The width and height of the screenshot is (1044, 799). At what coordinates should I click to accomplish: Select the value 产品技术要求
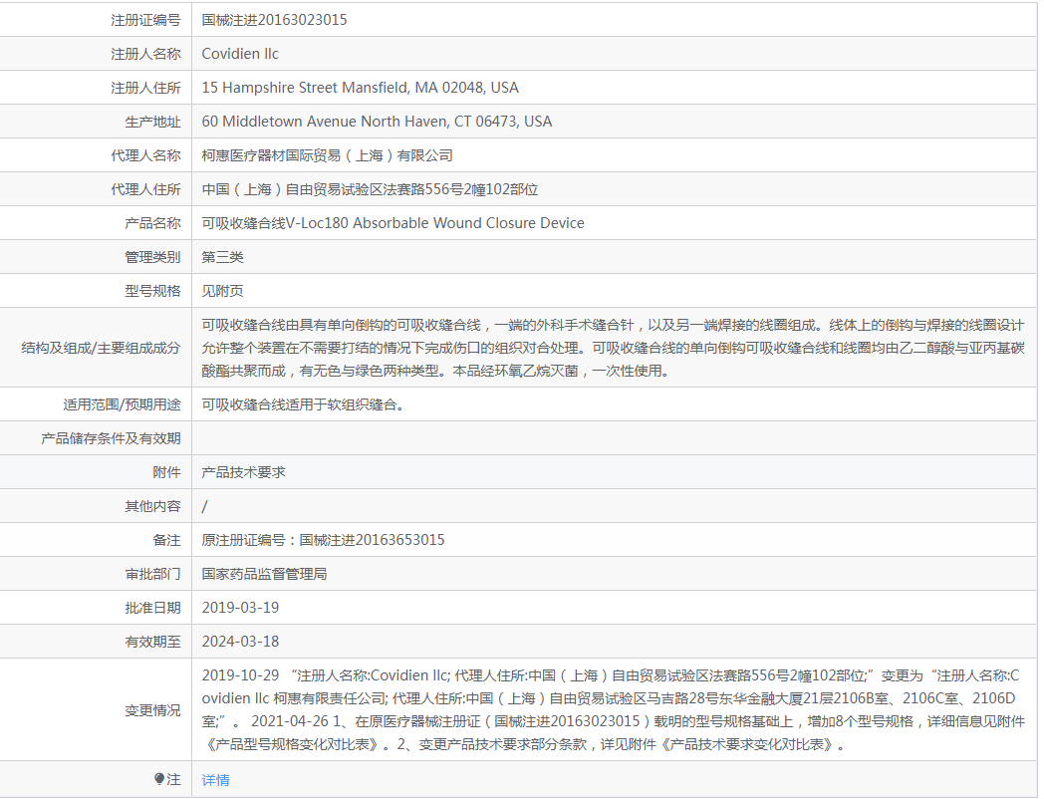[244, 473]
